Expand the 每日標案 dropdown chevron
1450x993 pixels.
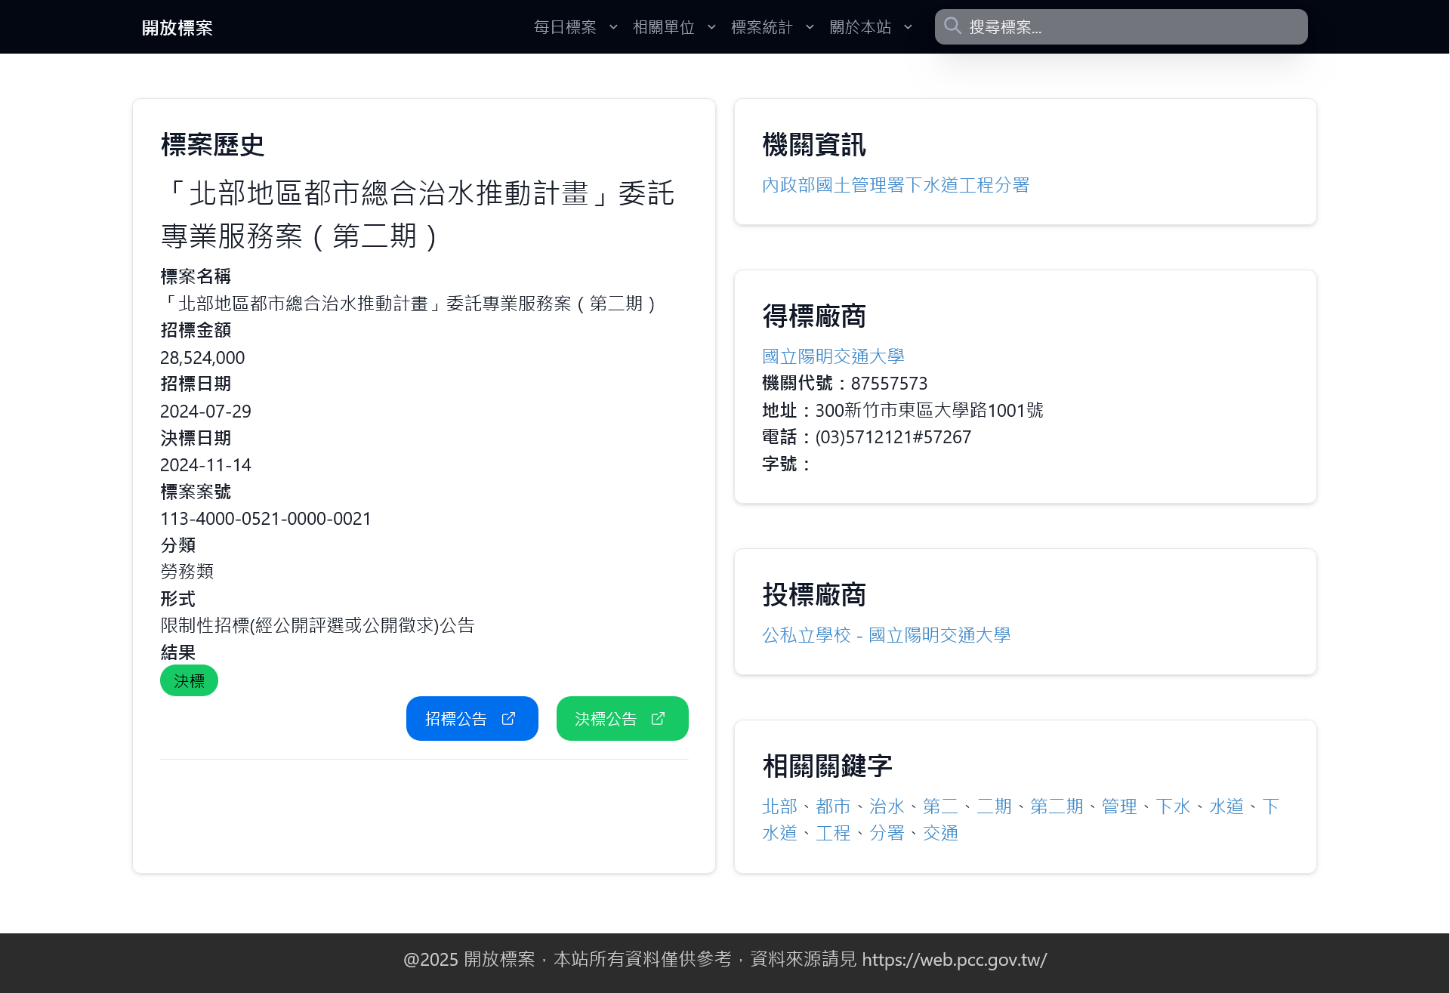[x=613, y=27]
